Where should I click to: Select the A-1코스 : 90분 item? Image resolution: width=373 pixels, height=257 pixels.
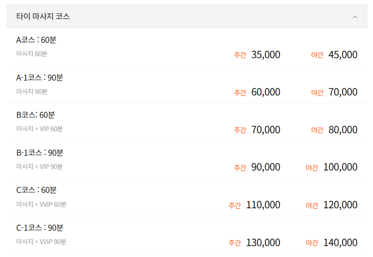coord(39,78)
